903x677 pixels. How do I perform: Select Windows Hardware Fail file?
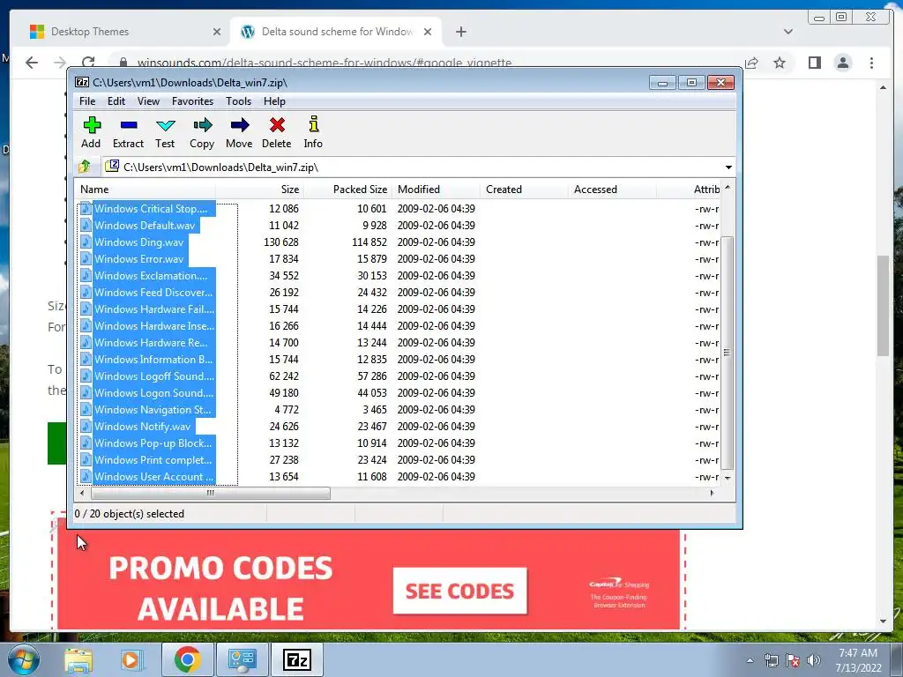point(147,309)
